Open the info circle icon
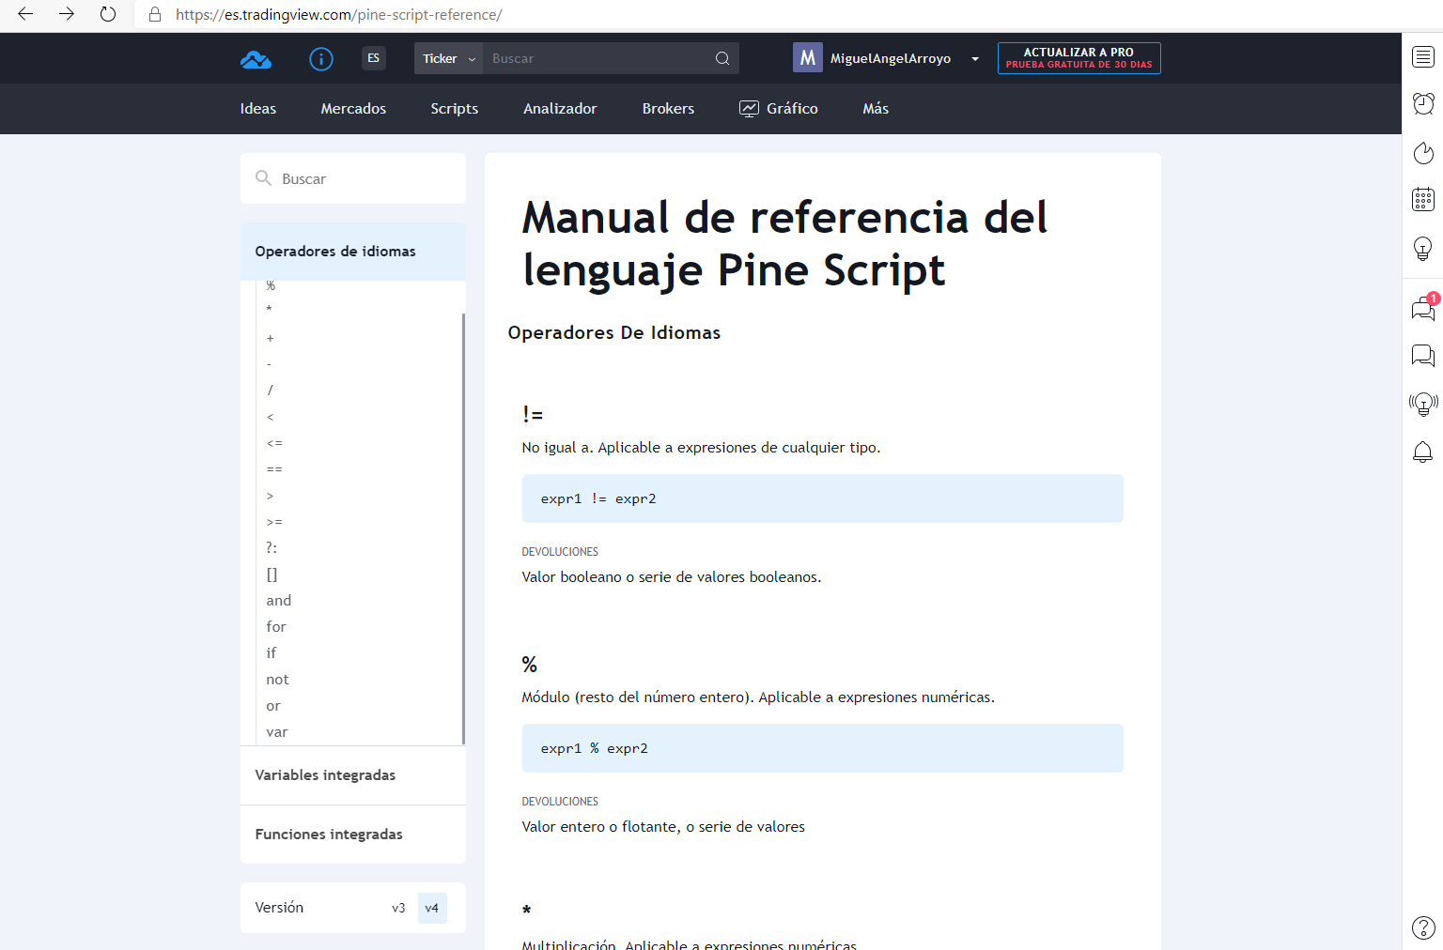Screen dimensions: 1443x950 coord(321,59)
